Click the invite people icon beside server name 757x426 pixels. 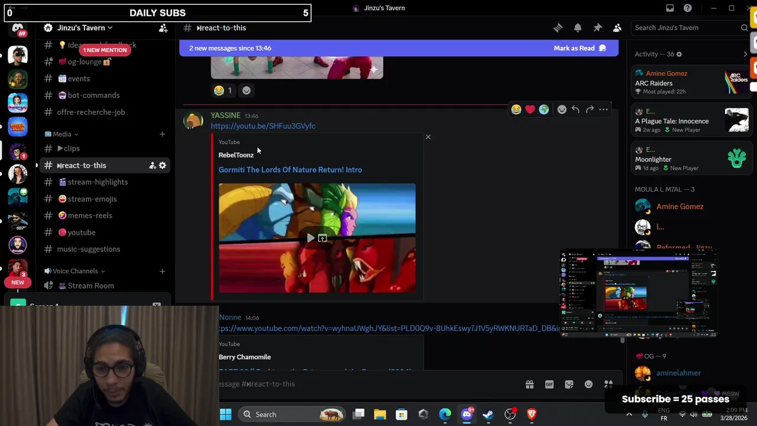coord(163,28)
